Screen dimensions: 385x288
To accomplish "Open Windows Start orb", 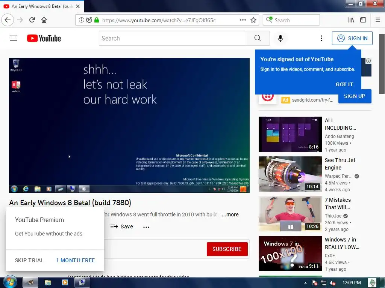I will (9, 282).
